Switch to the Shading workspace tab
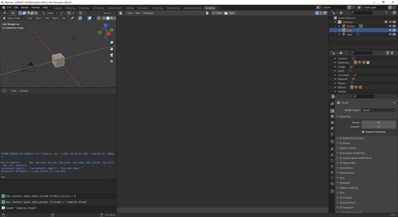 coord(129,8)
